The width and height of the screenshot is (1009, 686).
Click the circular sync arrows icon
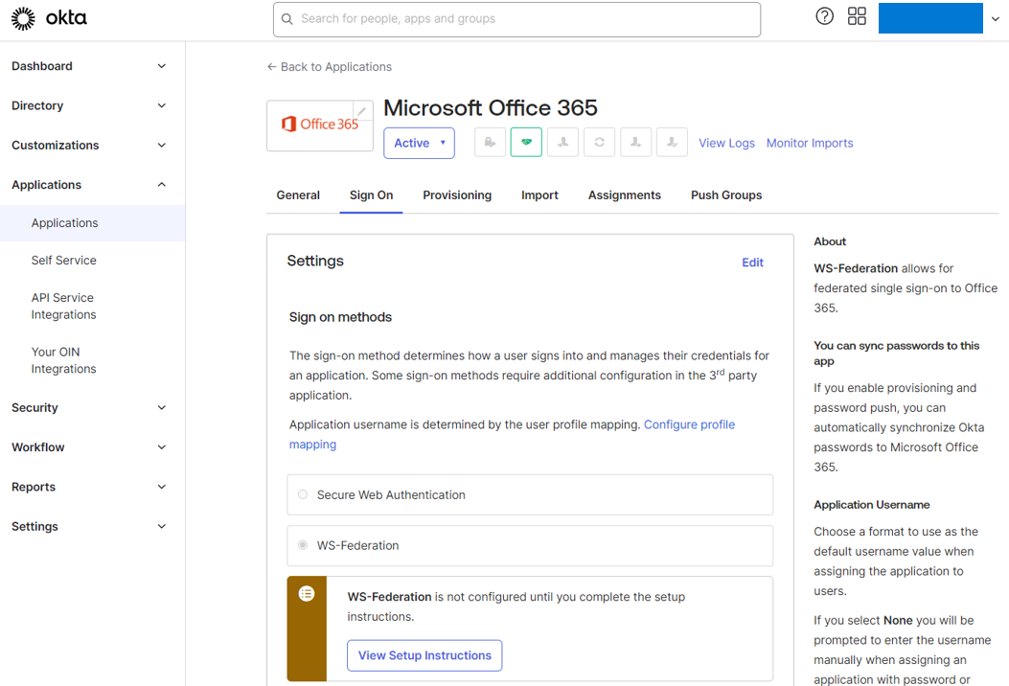[x=599, y=142]
